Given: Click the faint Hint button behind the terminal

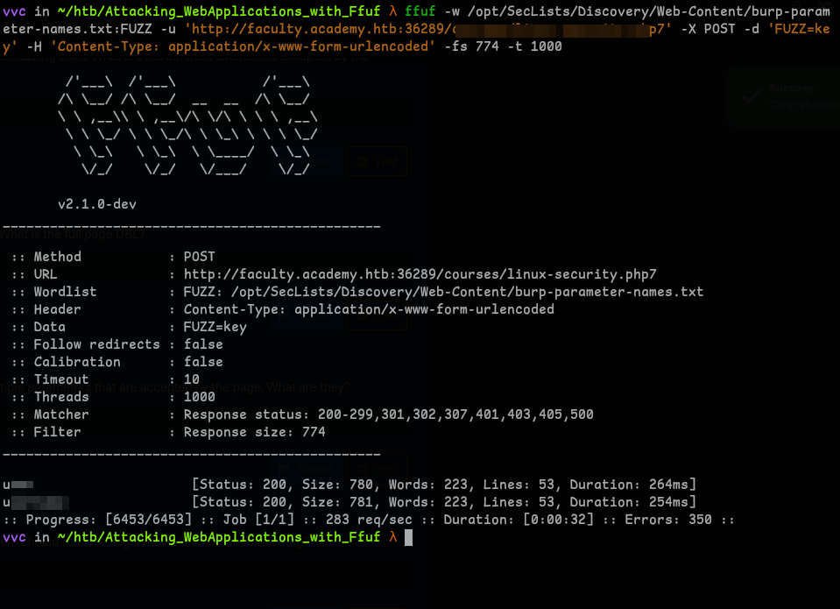Looking at the screenshot, I should [x=377, y=162].
